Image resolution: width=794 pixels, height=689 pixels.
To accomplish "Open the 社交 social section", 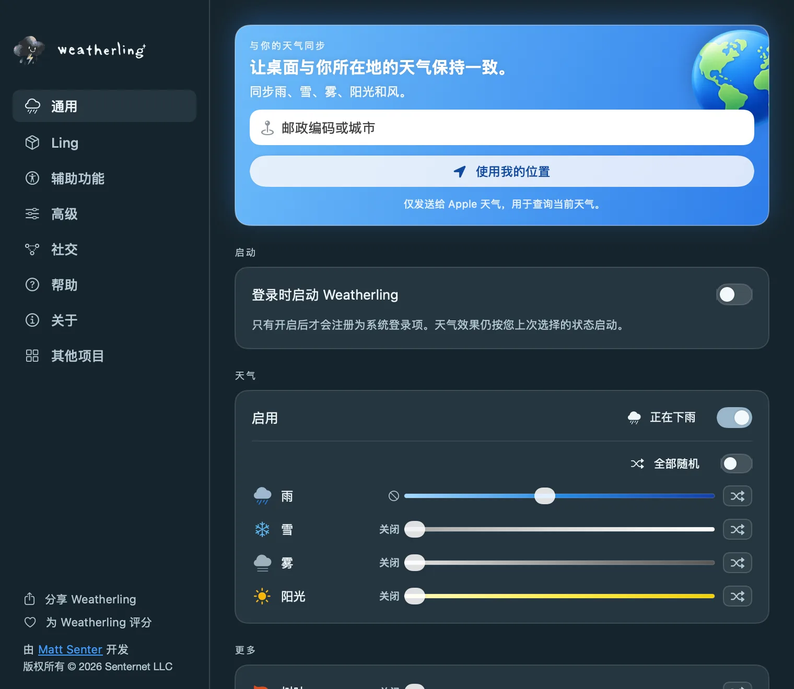I will (x=104, y=249).
